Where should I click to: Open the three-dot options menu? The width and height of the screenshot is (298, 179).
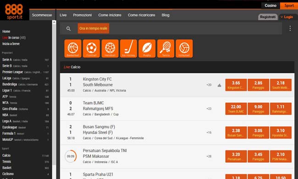click(x=290, y=28)
